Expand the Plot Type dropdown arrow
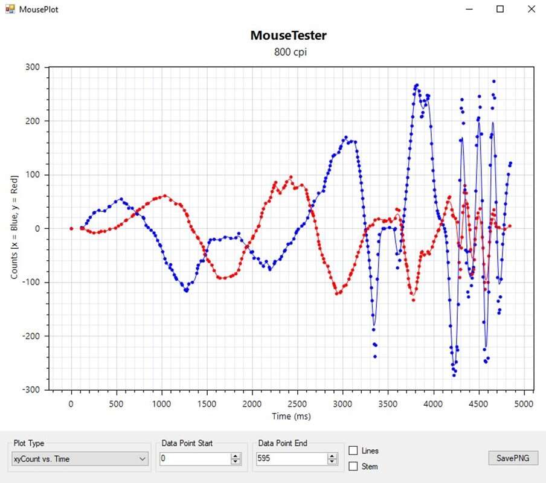Screen dimensions: 546x483 tap(143, 459)
